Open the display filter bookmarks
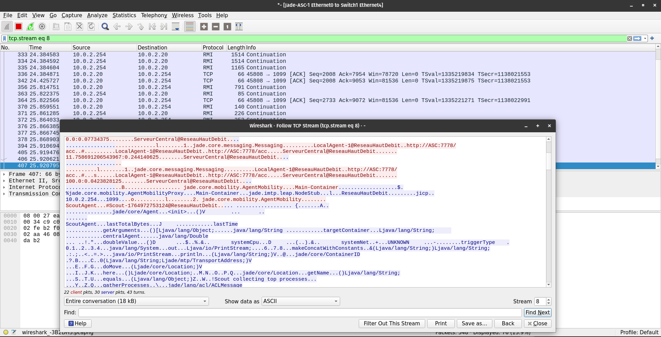This screenshot has height=337, width=661. [4, 38]
